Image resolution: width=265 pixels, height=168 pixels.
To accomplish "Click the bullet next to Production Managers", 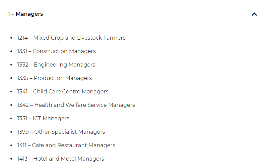I will (x=11, y=78).
